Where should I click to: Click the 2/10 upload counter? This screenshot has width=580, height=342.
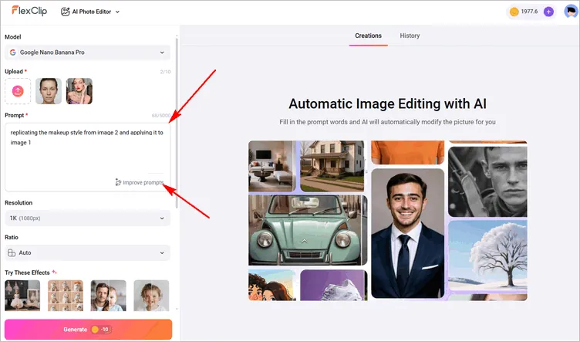click(x=165, y=72)
